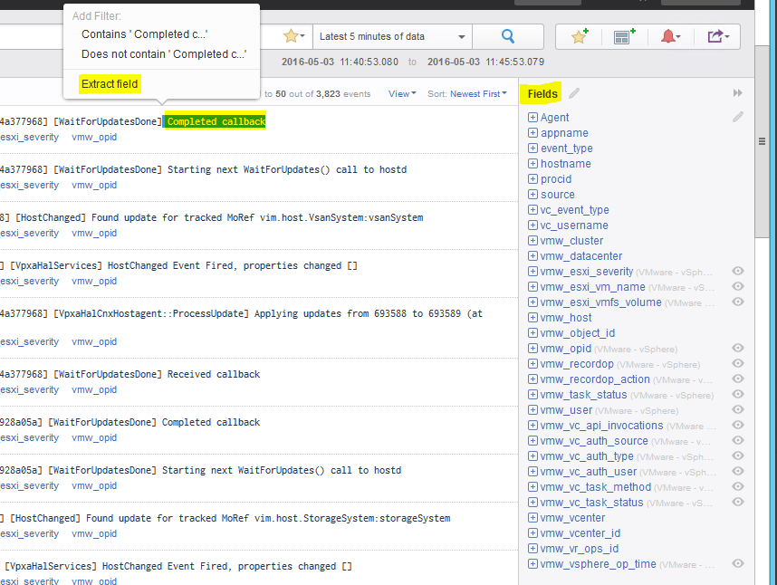Click the start timestamp 2016-05-03 11:40:53.080
777x585 pixels.
(340, 62)
